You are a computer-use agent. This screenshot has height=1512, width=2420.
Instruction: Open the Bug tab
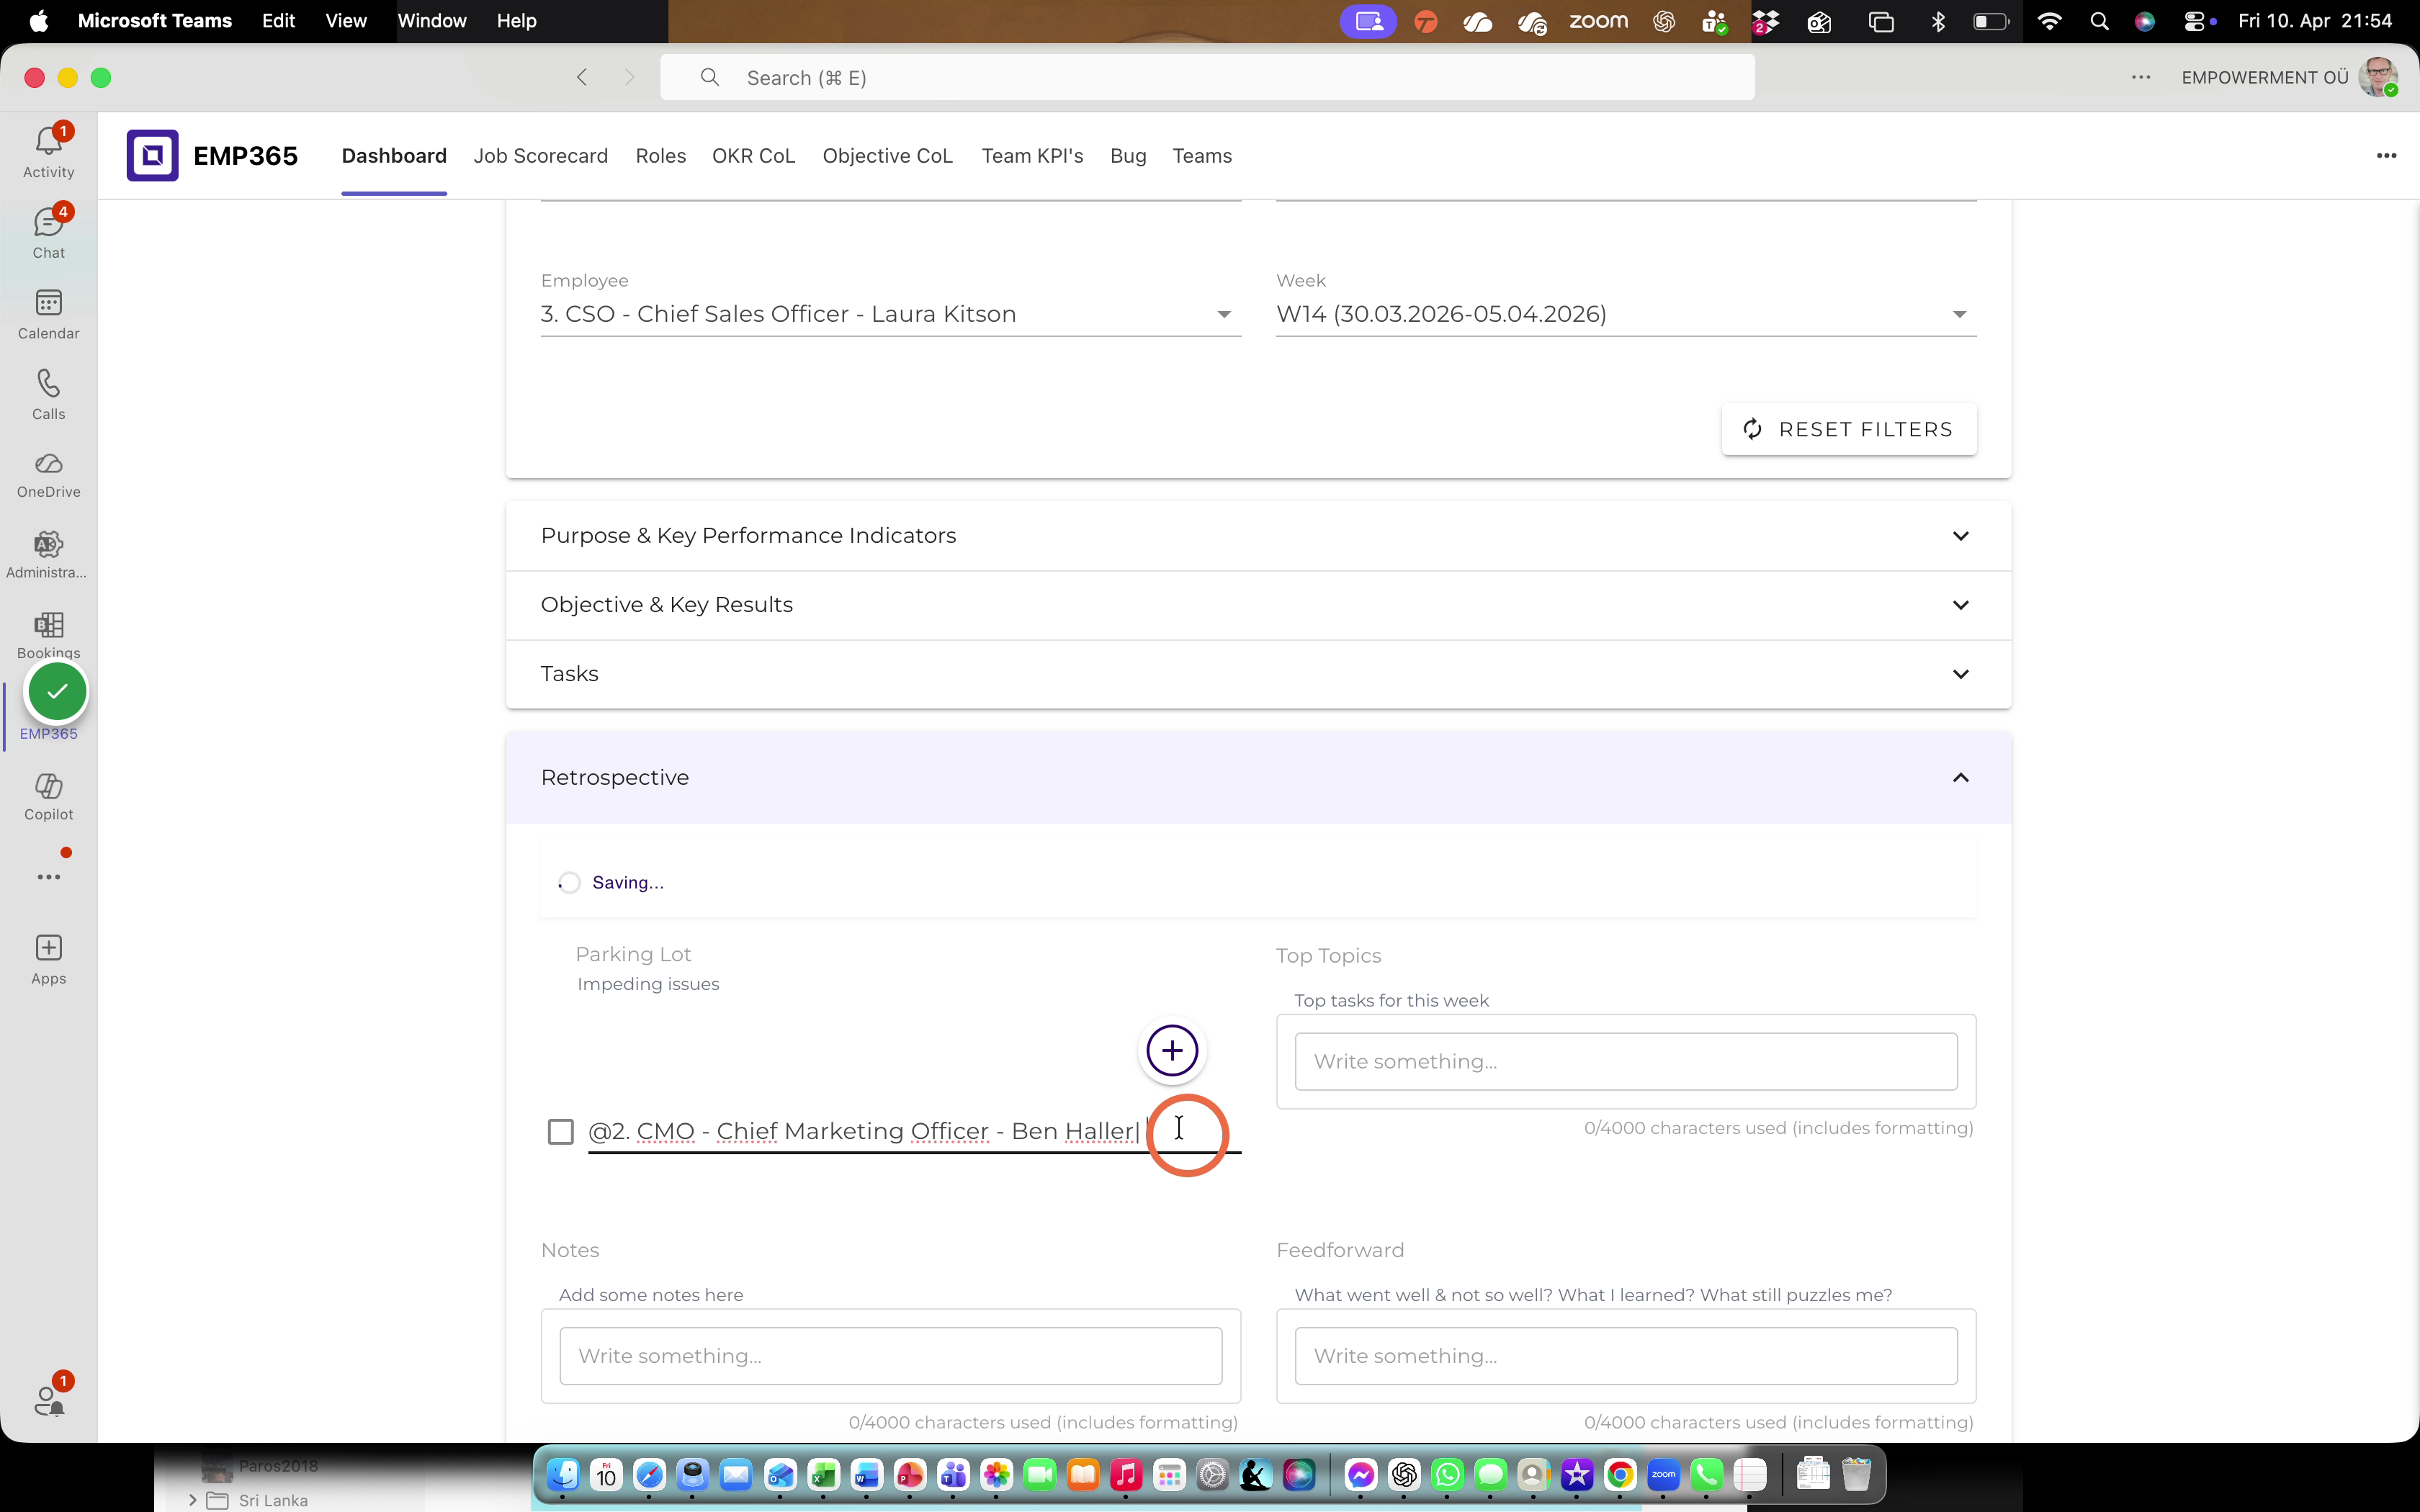pos(1128,156)
